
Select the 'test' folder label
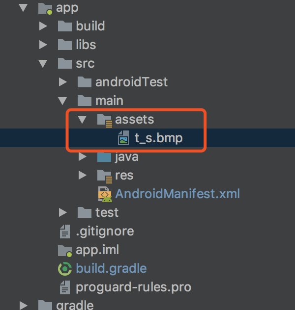107,212
